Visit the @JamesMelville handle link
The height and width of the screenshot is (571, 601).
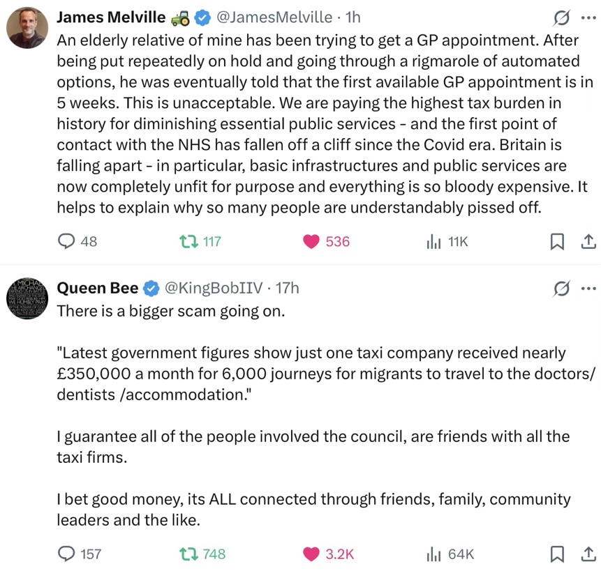point(274,17)
